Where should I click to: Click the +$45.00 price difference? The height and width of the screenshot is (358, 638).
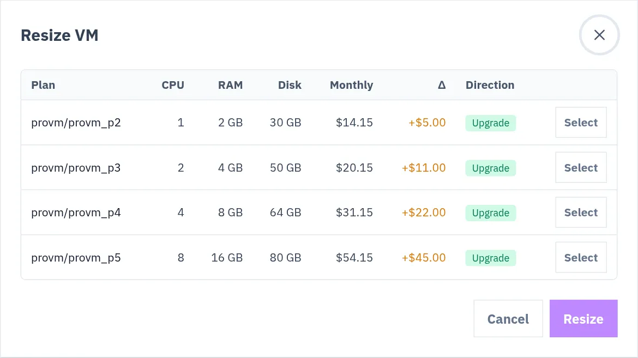click(424, 258)
